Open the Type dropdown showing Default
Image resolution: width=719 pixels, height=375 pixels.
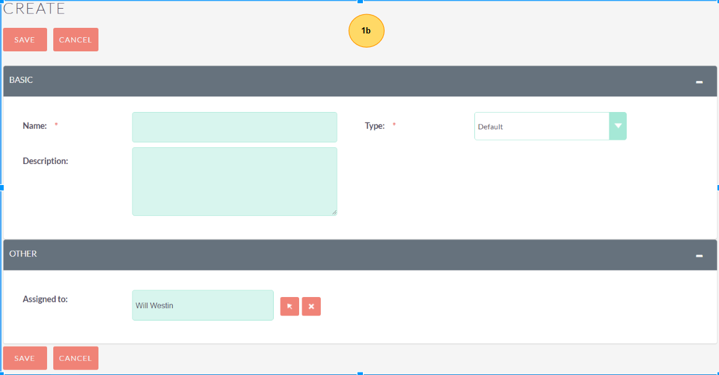tap(542, 126)
